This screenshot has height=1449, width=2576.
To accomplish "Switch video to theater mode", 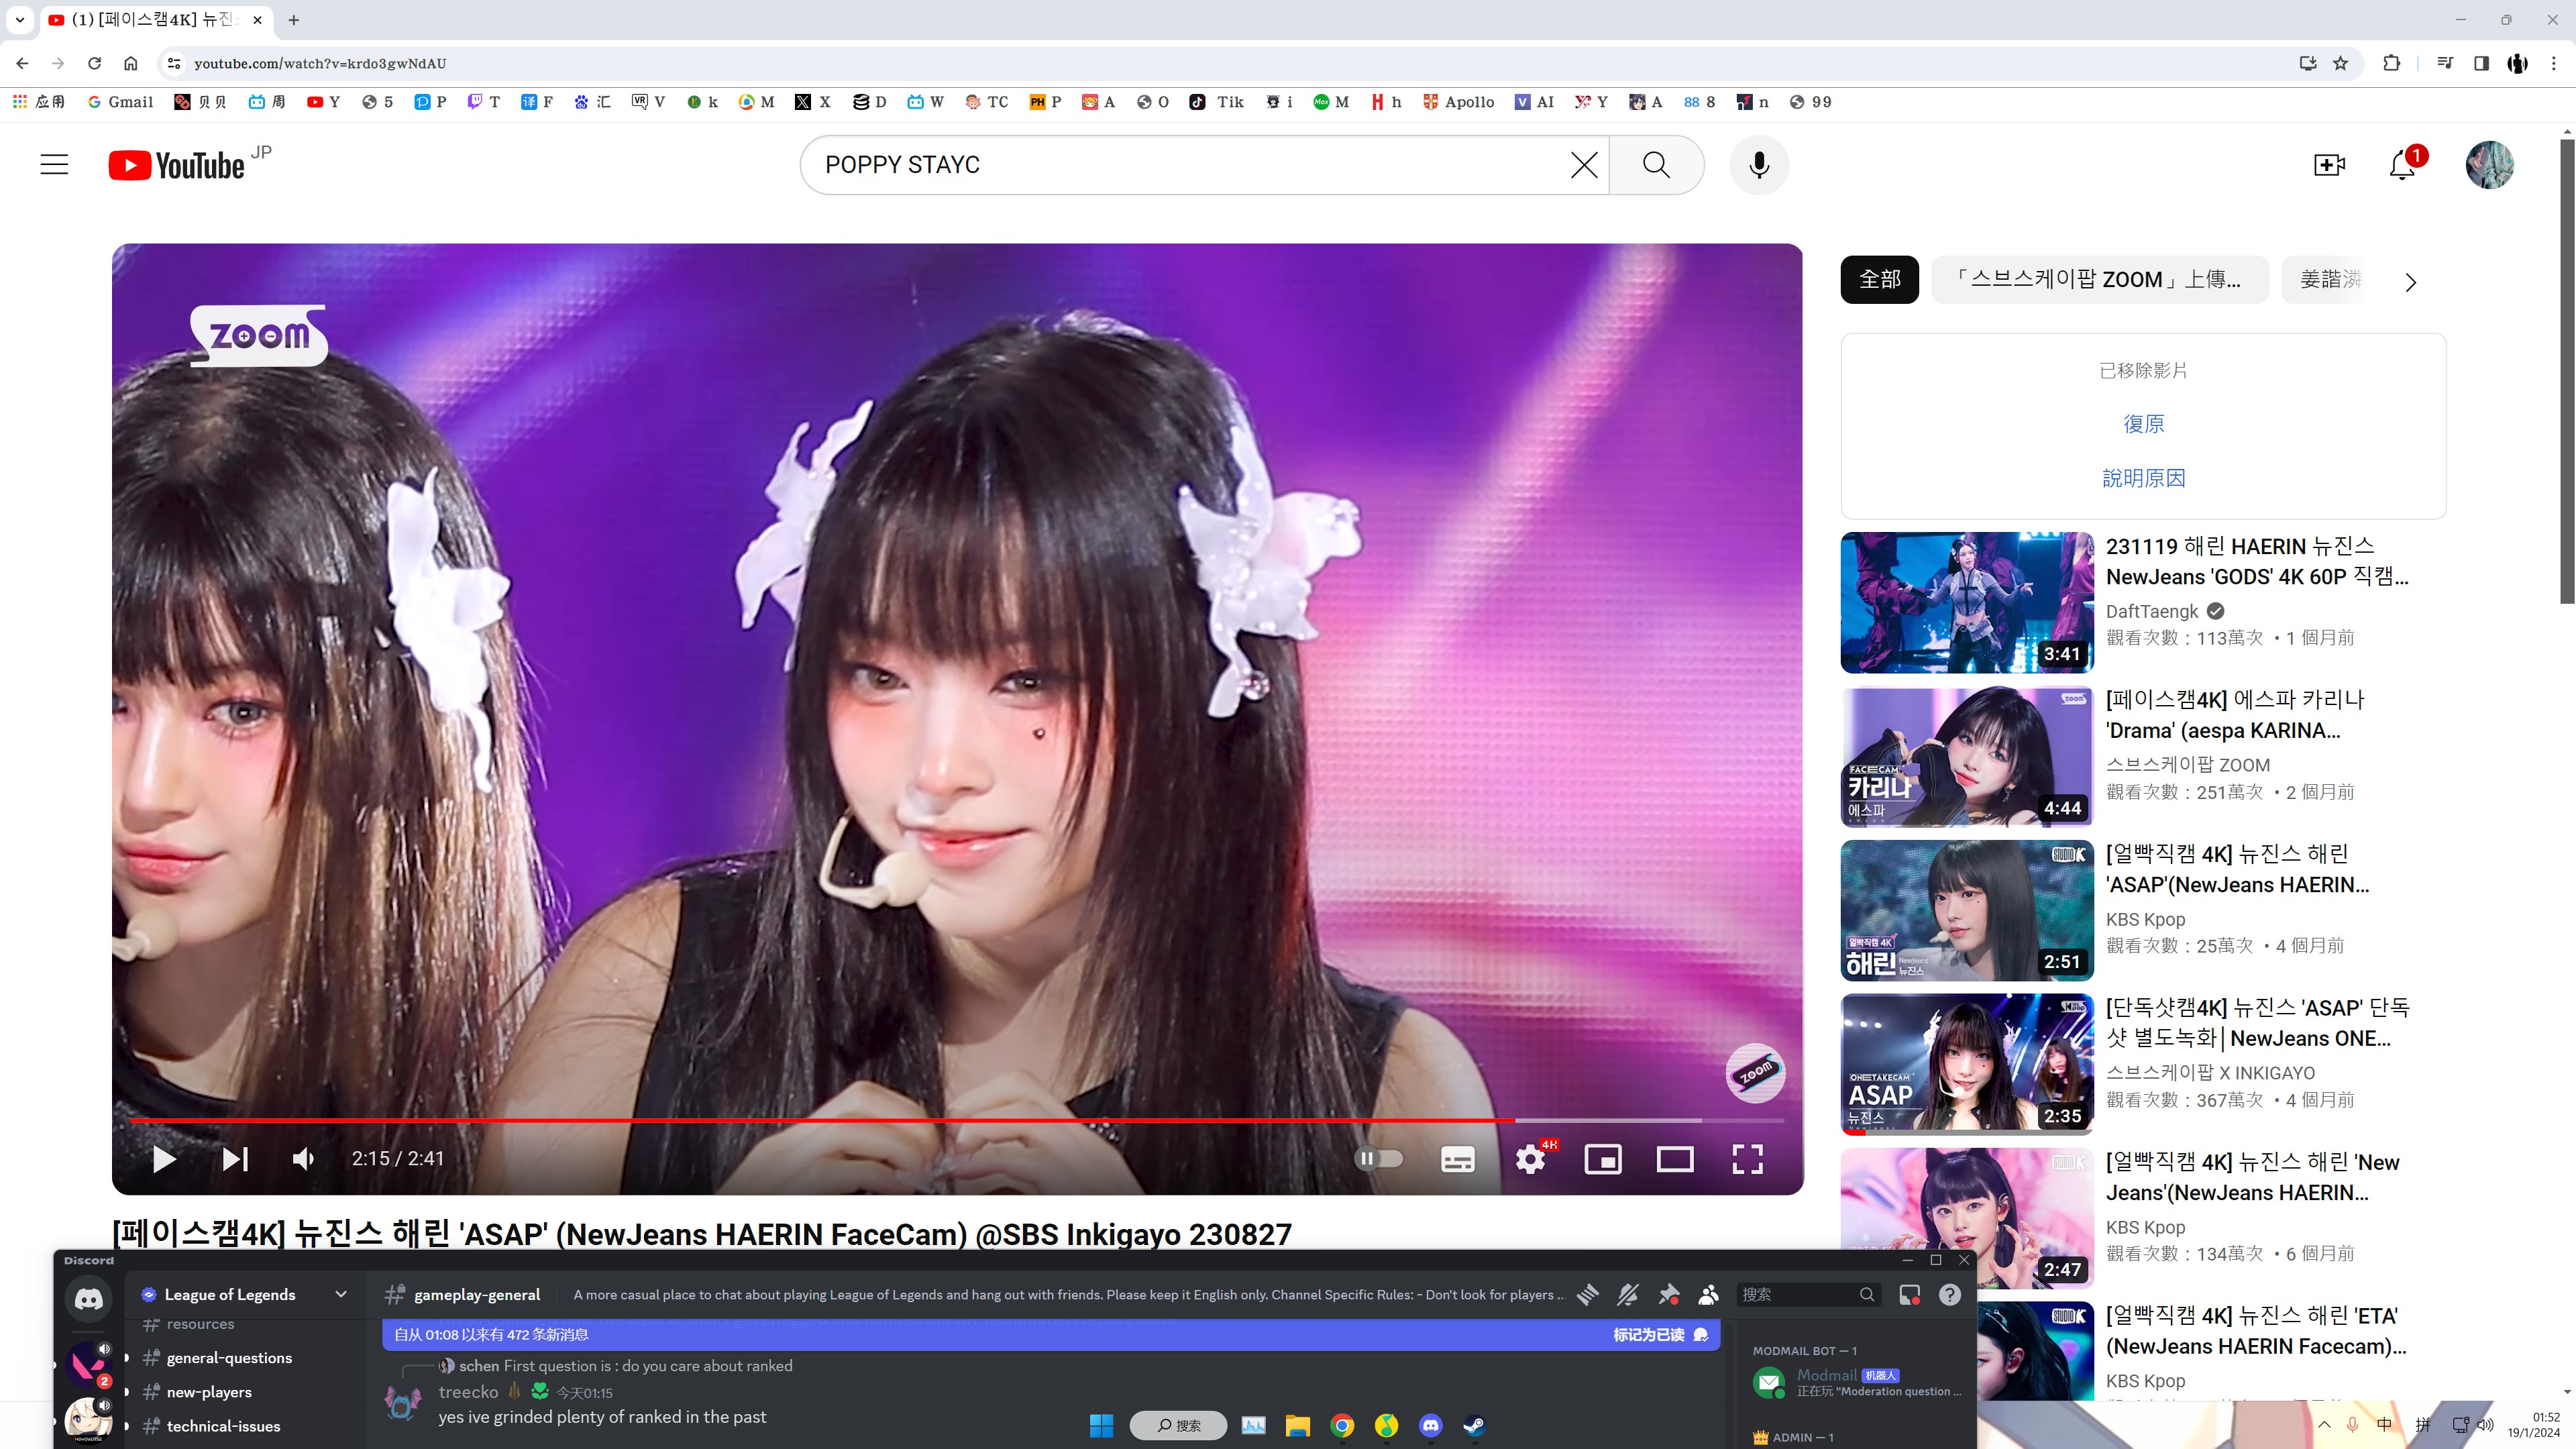I will 1675,1159.
